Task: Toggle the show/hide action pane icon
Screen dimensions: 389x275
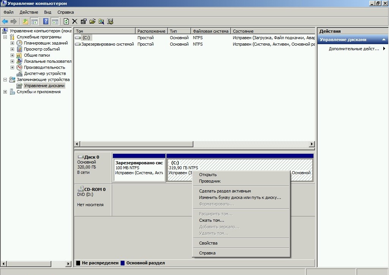Action: [55, 22]
